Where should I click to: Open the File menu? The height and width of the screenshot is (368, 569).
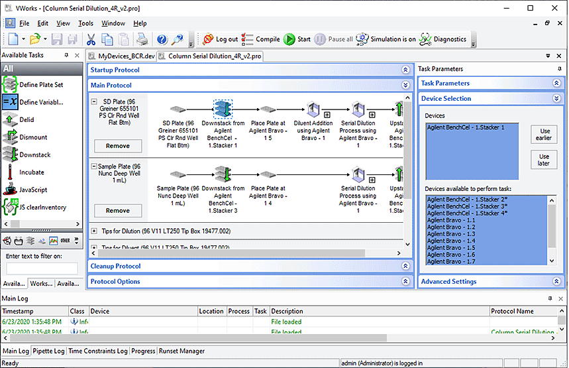tap(24, 23)
